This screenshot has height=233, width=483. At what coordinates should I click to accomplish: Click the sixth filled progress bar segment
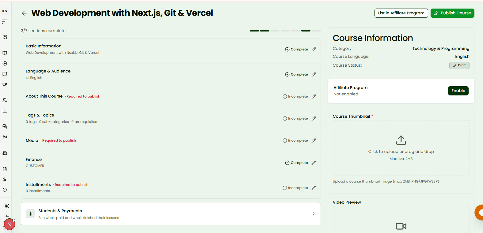pyautogui.click(x=306, y=31)
